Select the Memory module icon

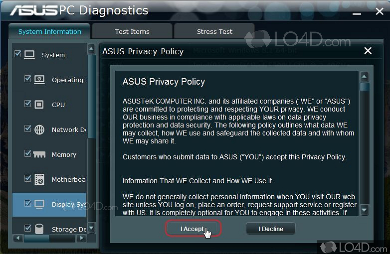(x=39, y=154)
